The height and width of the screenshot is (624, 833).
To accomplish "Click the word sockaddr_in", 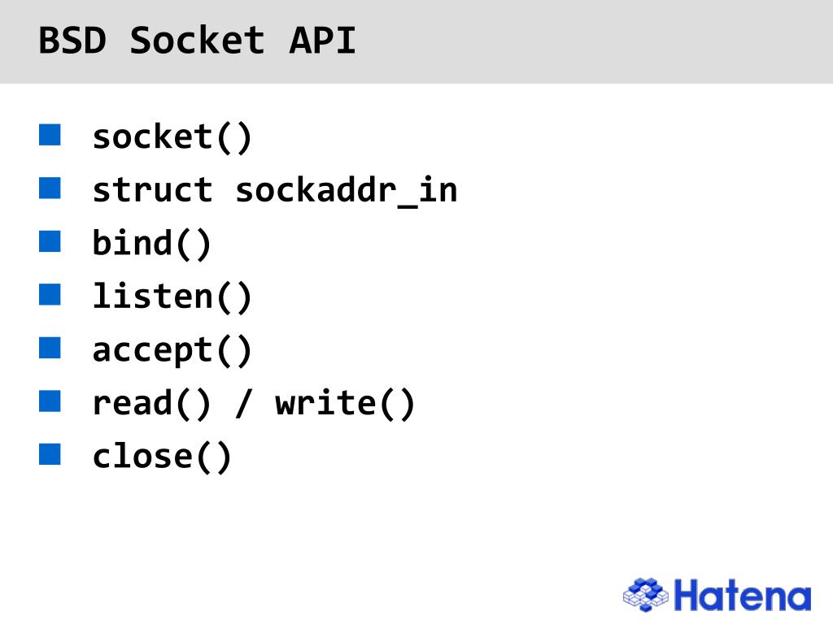I will click(x=346, y=190).
